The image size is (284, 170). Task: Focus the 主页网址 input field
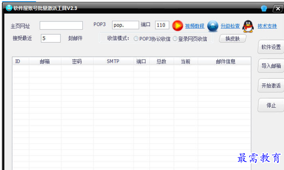pos(61,25)
